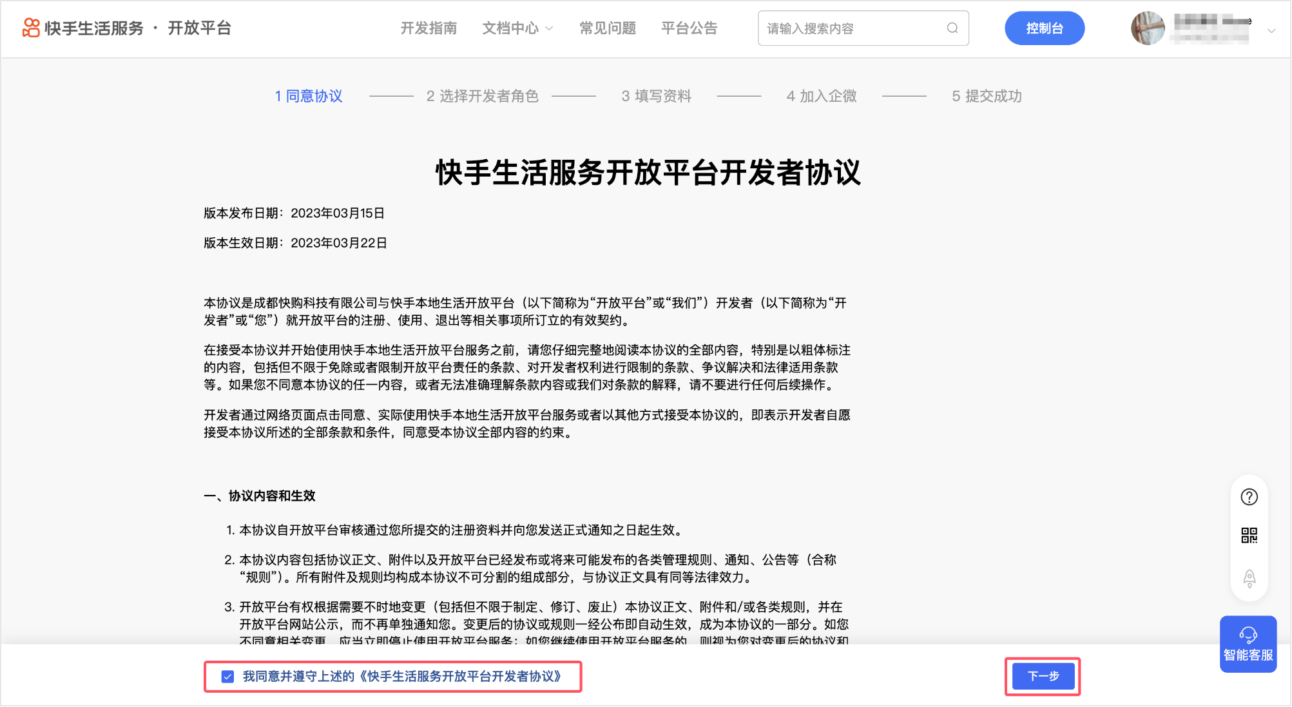Screen dimensions: 1292x707
Task: Click 快手生活服务 · 开放平台 title text
Action: (x=137, y=28)
